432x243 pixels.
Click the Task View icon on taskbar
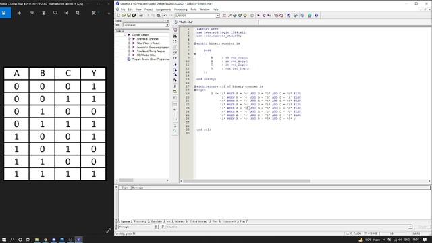[28, 240]
